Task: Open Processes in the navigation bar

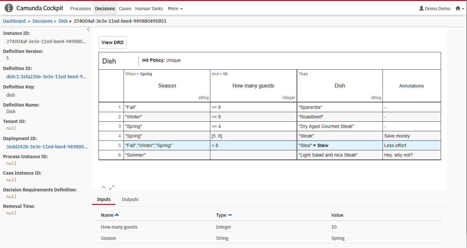Action: click(81, 9)
